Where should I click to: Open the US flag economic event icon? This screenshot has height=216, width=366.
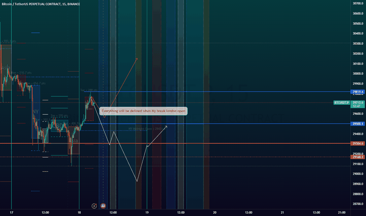tap(103, 206)
